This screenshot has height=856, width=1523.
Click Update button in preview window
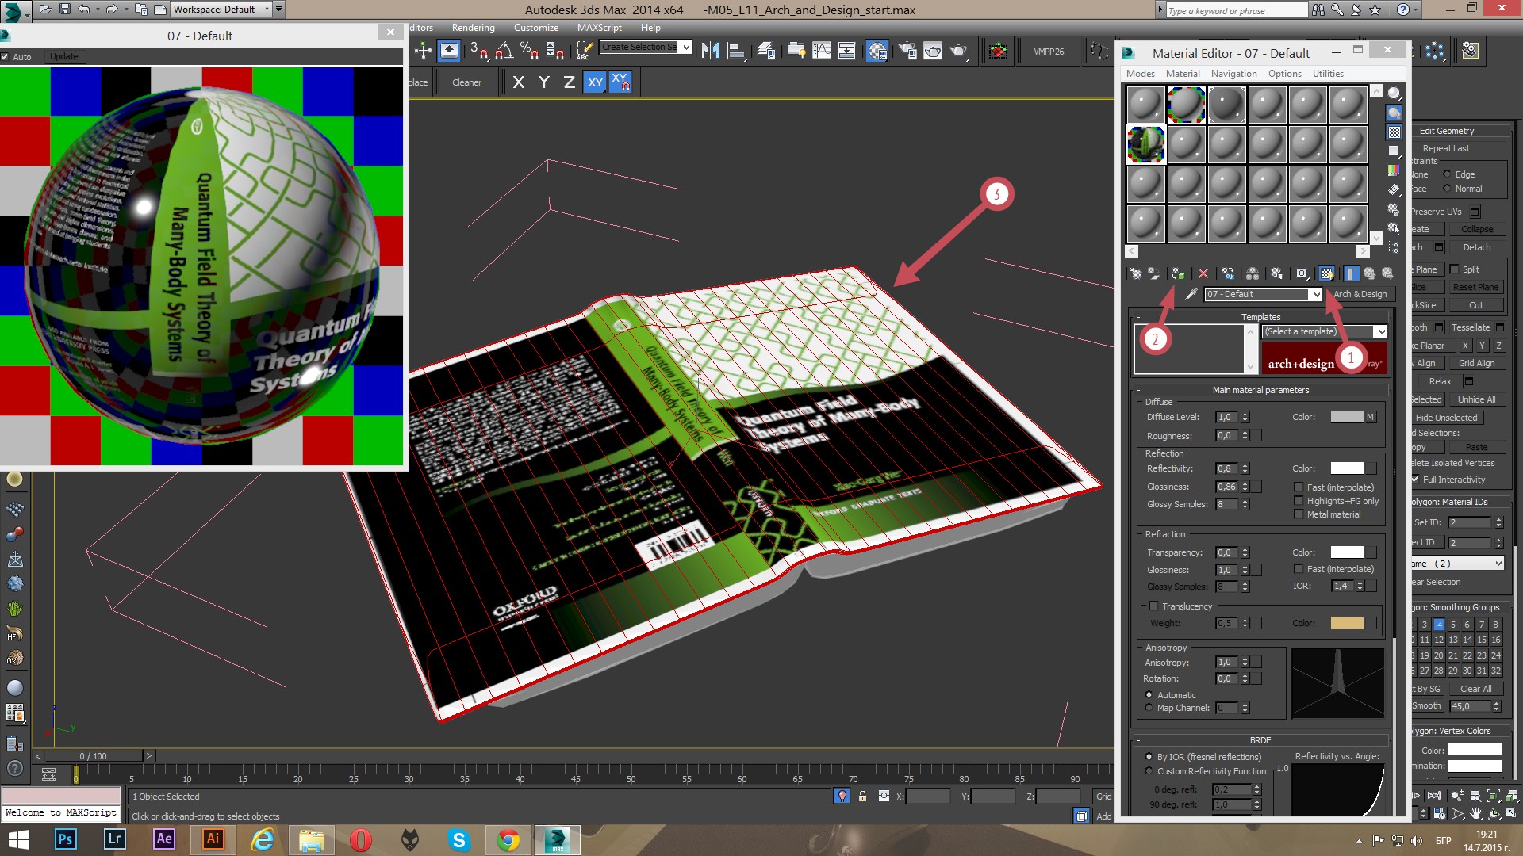tap(63, 56)
